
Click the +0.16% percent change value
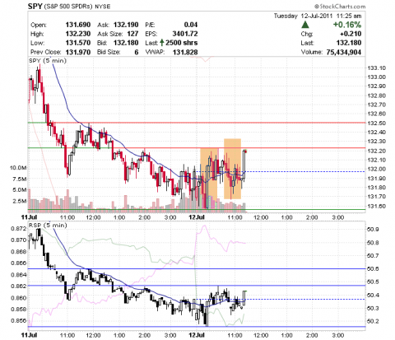click(347, 25)
